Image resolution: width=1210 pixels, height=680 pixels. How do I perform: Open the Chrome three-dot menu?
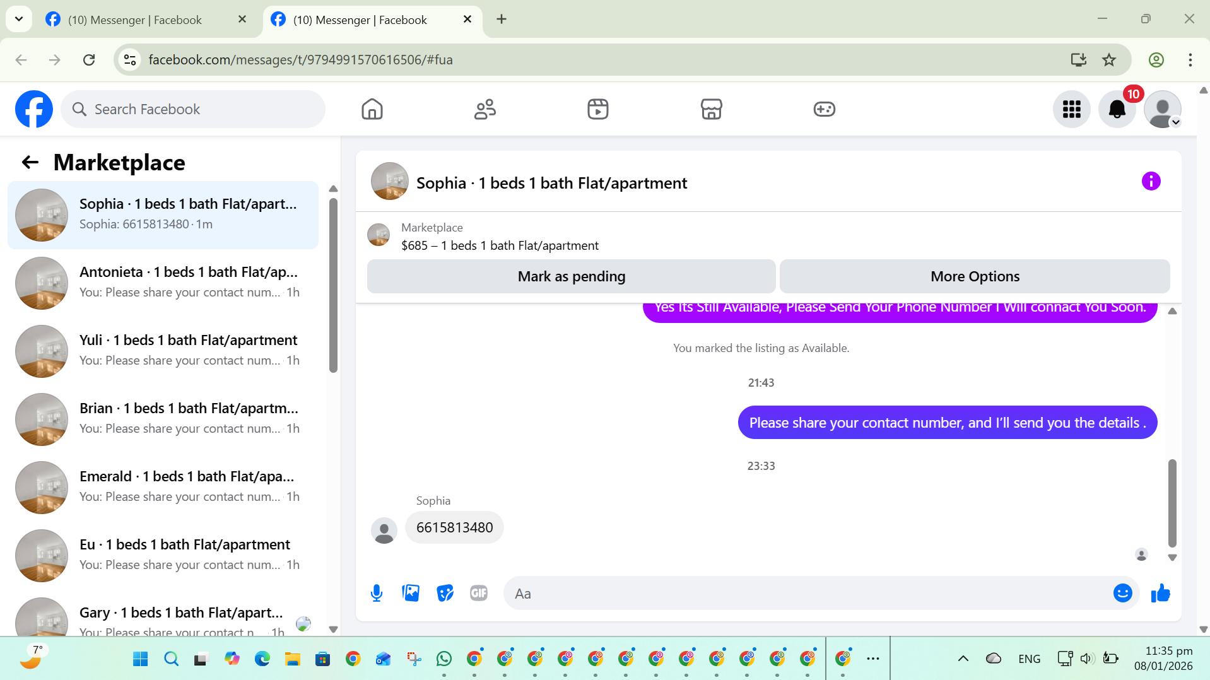1190,60
